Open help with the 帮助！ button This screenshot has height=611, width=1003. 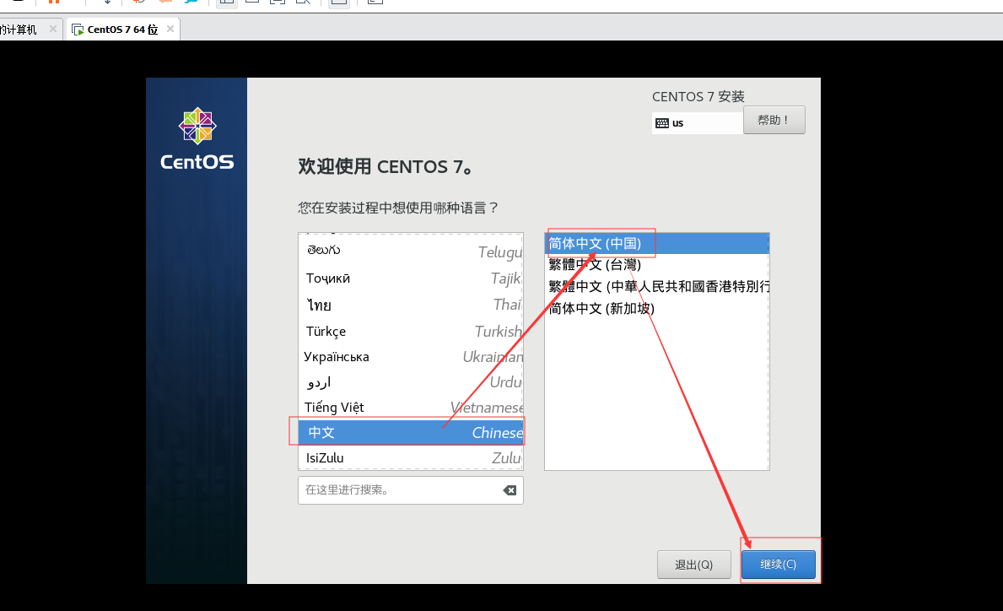774,120
